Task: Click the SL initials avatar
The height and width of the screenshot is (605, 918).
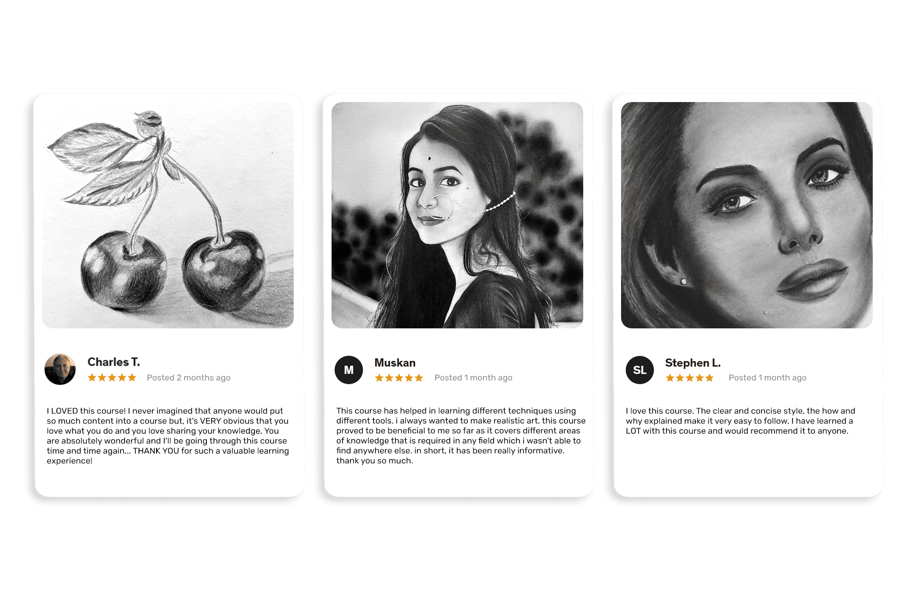Action: click(x=640, y=370)
